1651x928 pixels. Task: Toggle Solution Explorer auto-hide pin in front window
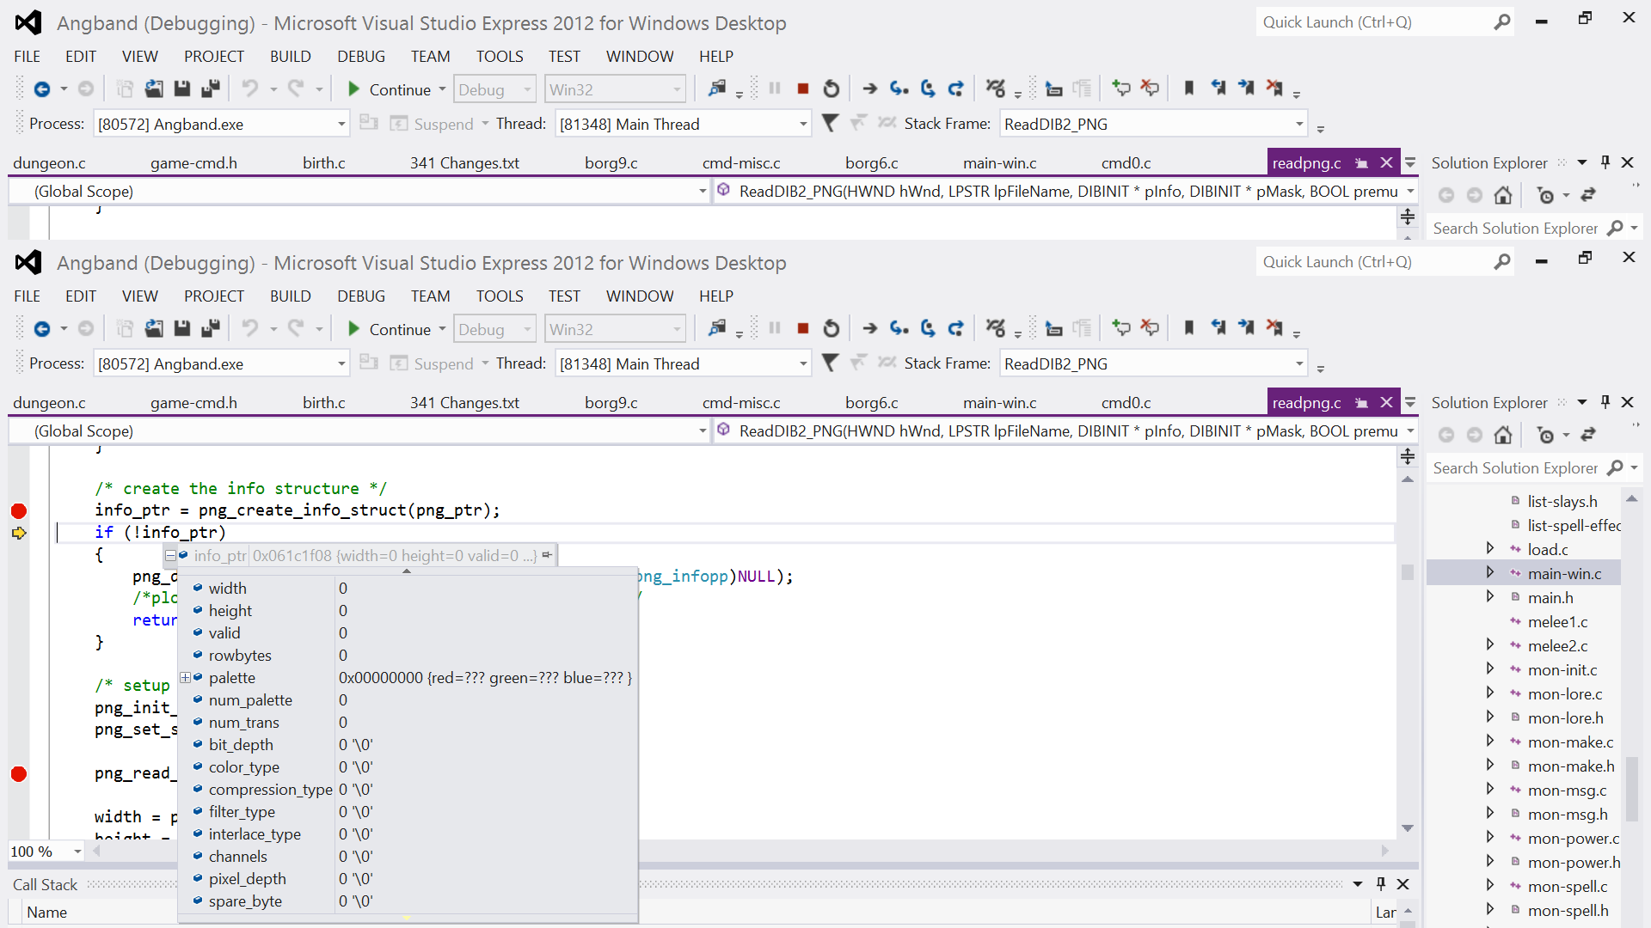click(x=1605, y=402)
